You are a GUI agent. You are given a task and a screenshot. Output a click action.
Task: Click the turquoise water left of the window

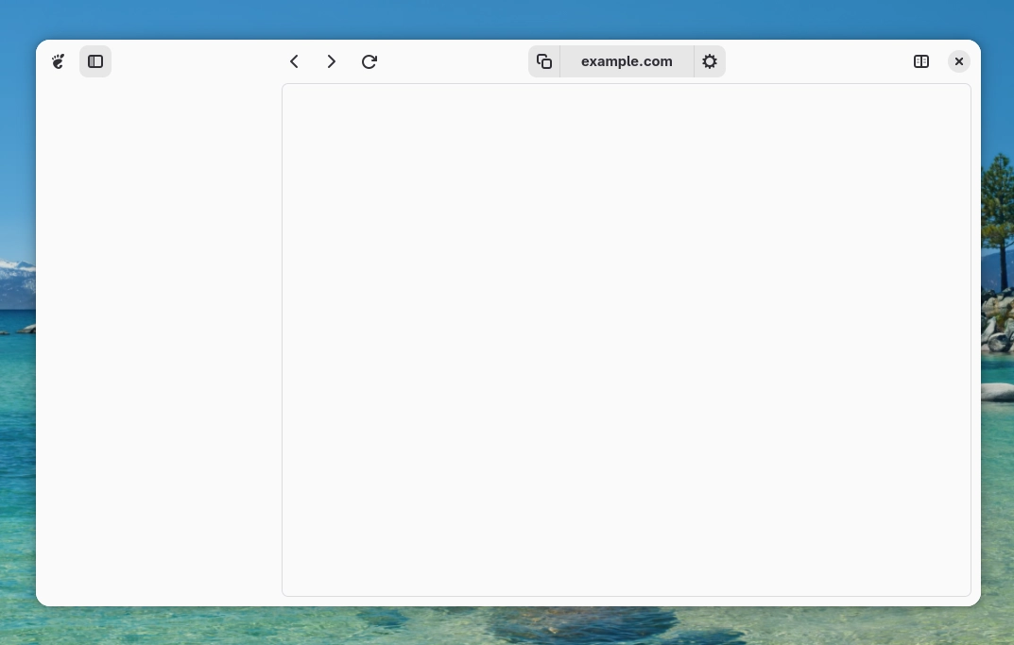click(17, 425)
